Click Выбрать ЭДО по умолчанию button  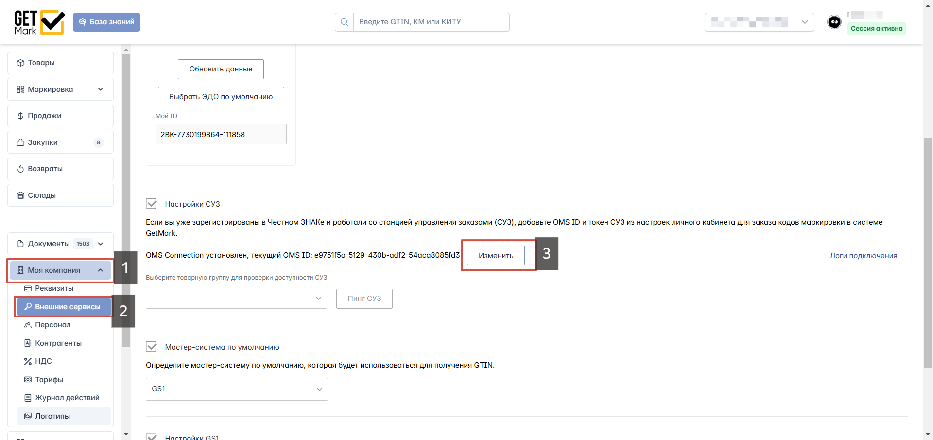click(x=221, y=97)
